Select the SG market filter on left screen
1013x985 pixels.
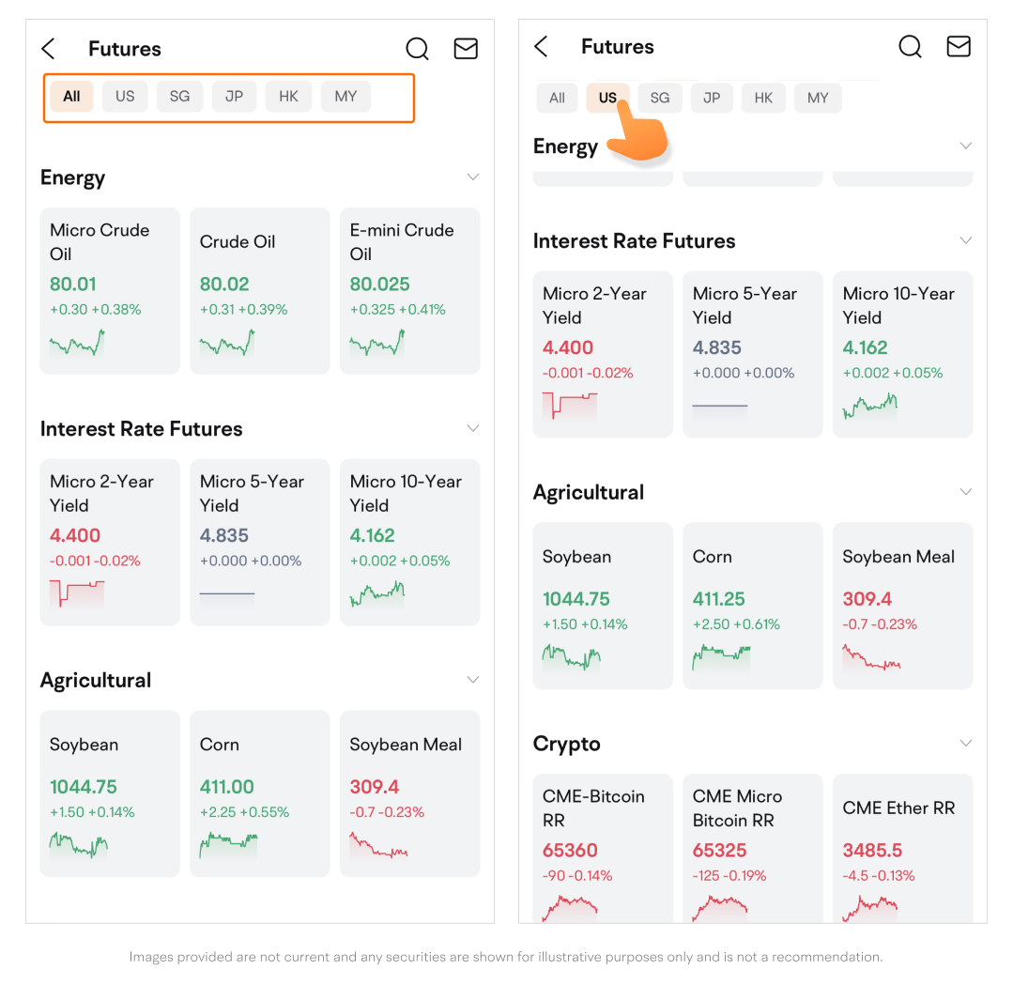tap(179, 97)
